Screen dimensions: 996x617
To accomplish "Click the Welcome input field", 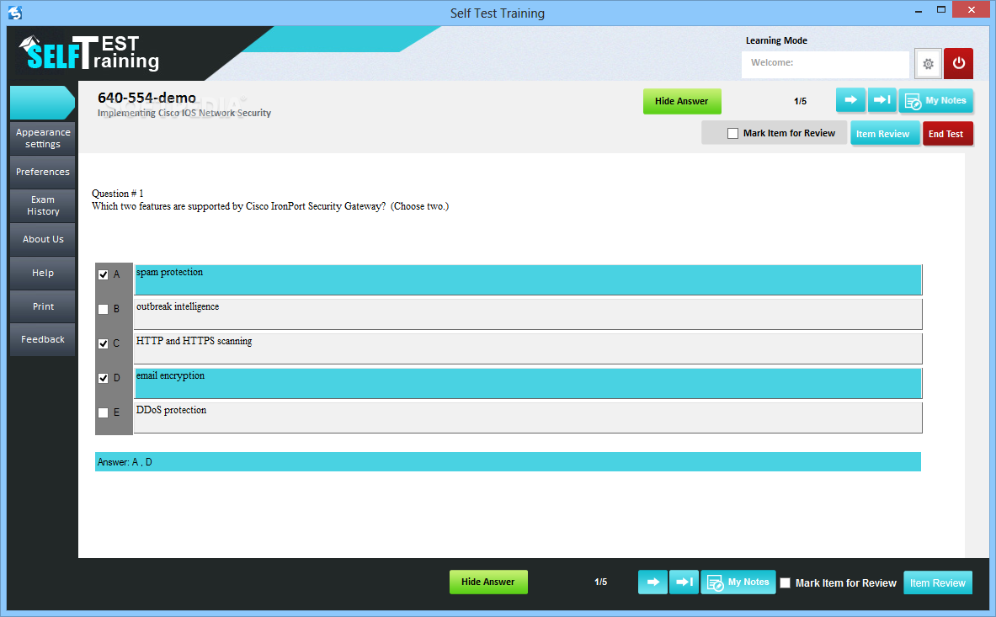I will pyautogui.click(x=825, y=63).
